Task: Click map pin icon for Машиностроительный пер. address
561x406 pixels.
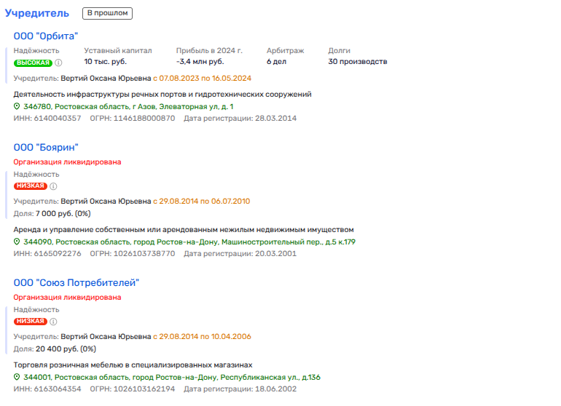Action: click(17, 242)
